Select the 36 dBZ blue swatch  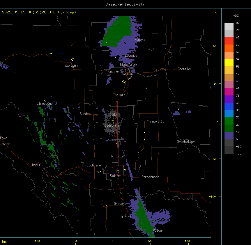[229, 106]
